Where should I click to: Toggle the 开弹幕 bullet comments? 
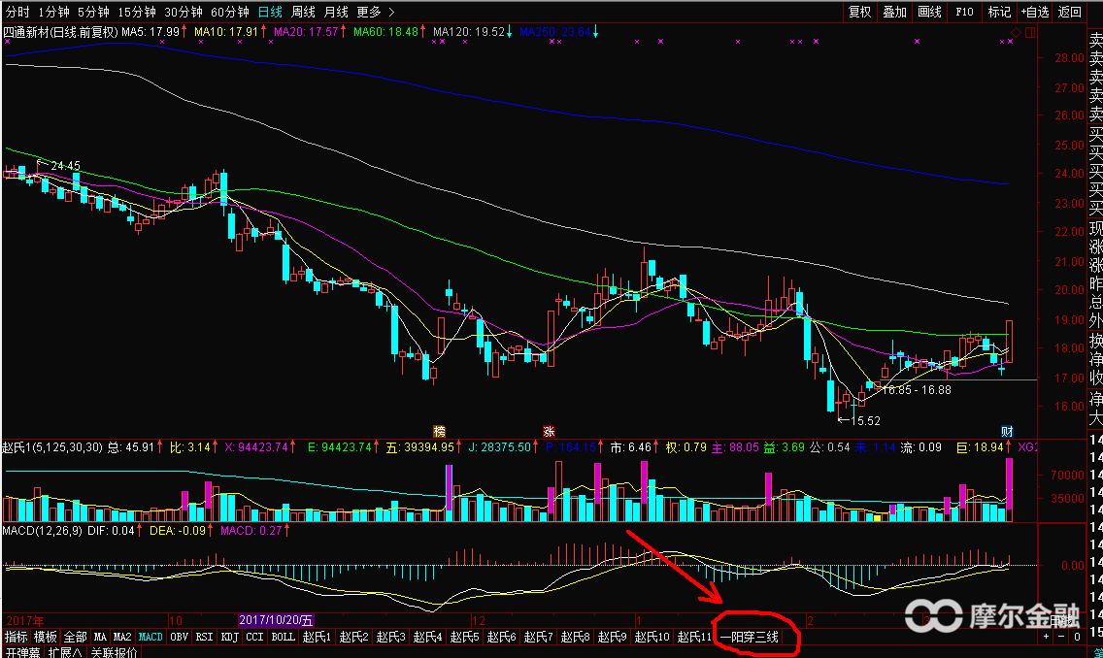[x=22, y=653]
